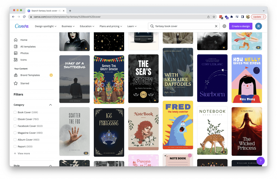
Task: Reload the page in browser toolbar
Action: (24, 17)
